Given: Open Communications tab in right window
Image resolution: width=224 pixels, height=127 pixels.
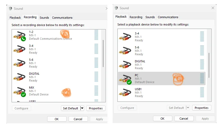Looking at the screenshot, I should click(x=168, y=17).
